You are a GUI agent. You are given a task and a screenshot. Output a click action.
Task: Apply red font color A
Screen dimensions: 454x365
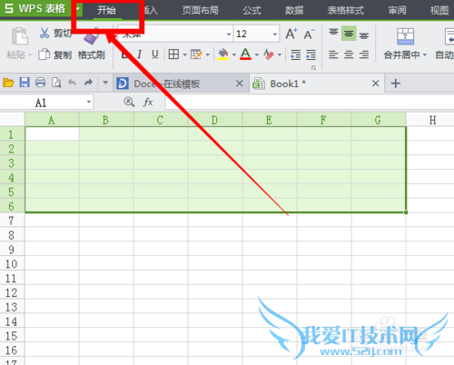click(x=245, y=54)
